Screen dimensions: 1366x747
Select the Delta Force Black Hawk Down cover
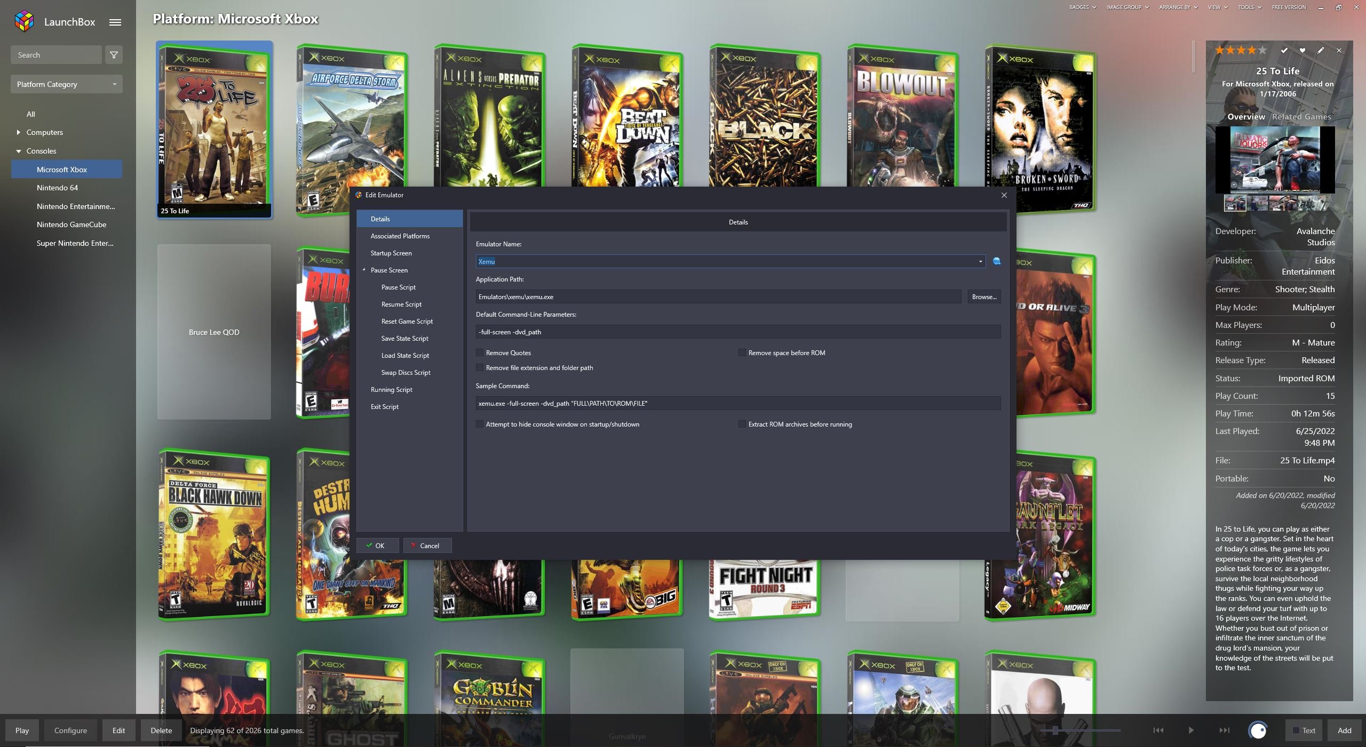coord(213,535)
